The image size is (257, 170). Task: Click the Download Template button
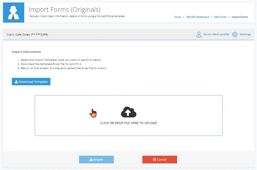[x=31, y=81]
